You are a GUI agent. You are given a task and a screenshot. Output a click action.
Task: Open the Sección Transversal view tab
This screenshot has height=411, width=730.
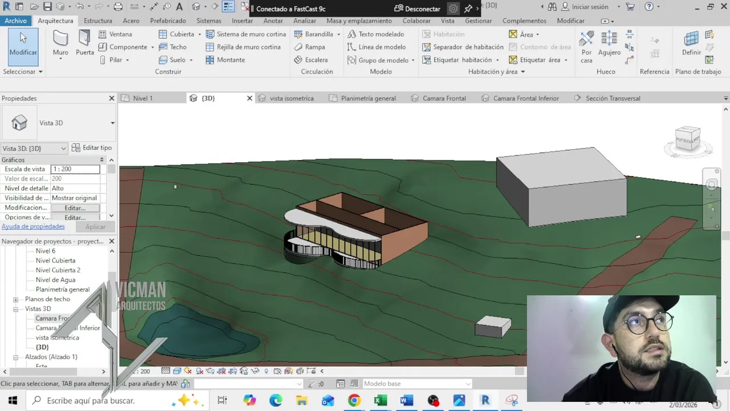click(613, 98)
